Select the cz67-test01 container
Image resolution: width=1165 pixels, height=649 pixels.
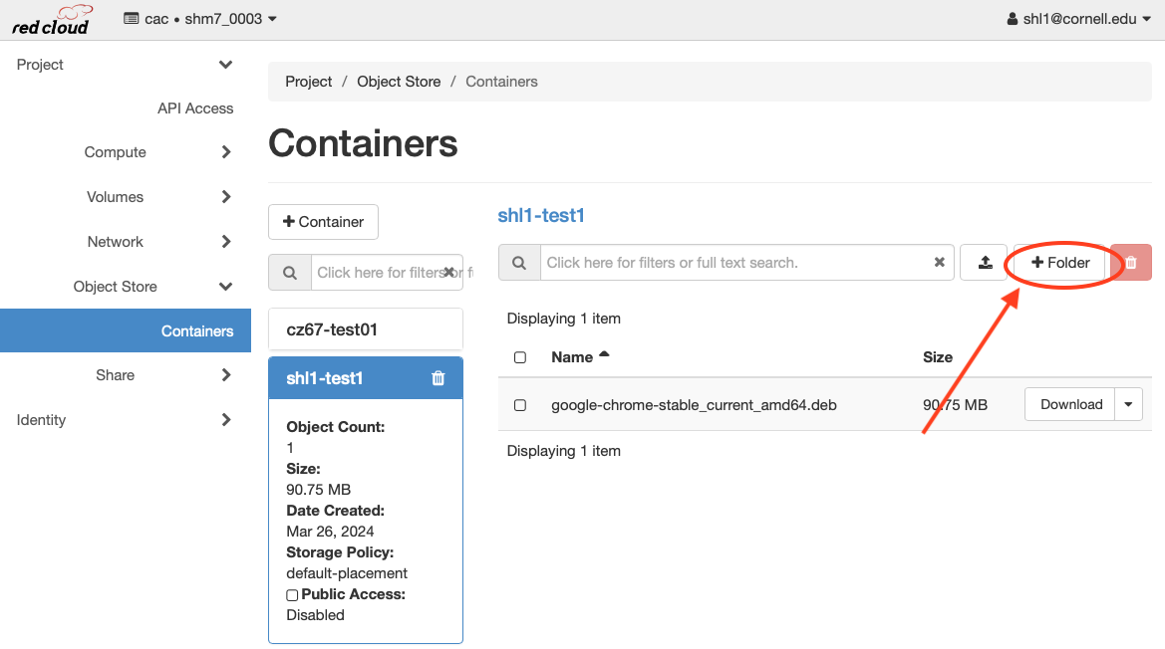click(366, 329)
